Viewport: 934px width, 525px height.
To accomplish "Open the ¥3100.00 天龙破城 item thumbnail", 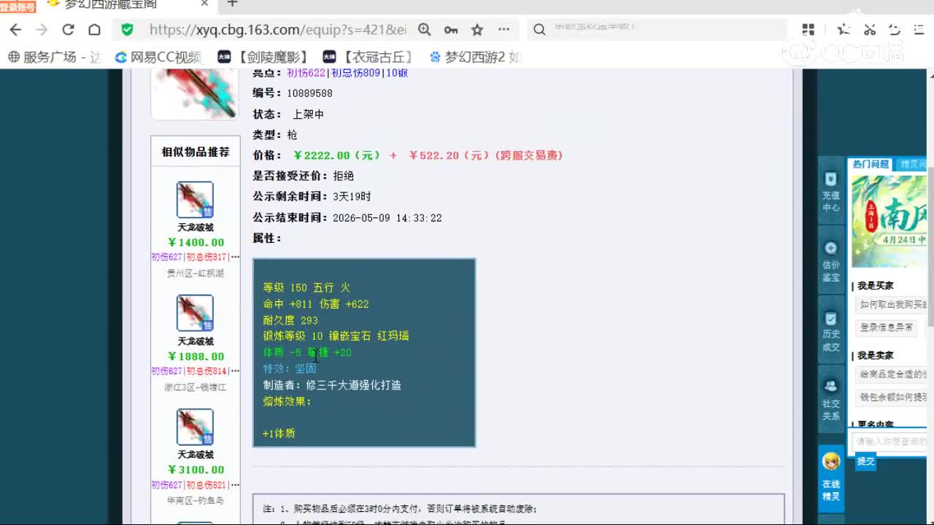I will [195, 427].
